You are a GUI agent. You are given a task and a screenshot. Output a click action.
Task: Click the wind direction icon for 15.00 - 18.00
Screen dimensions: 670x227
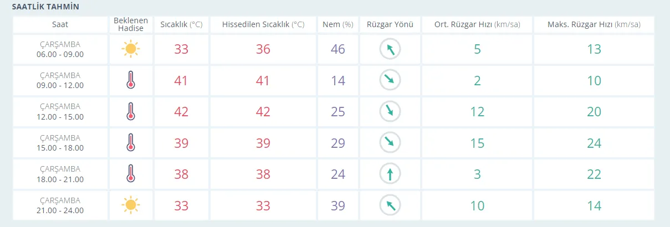[x=390, y=143]
